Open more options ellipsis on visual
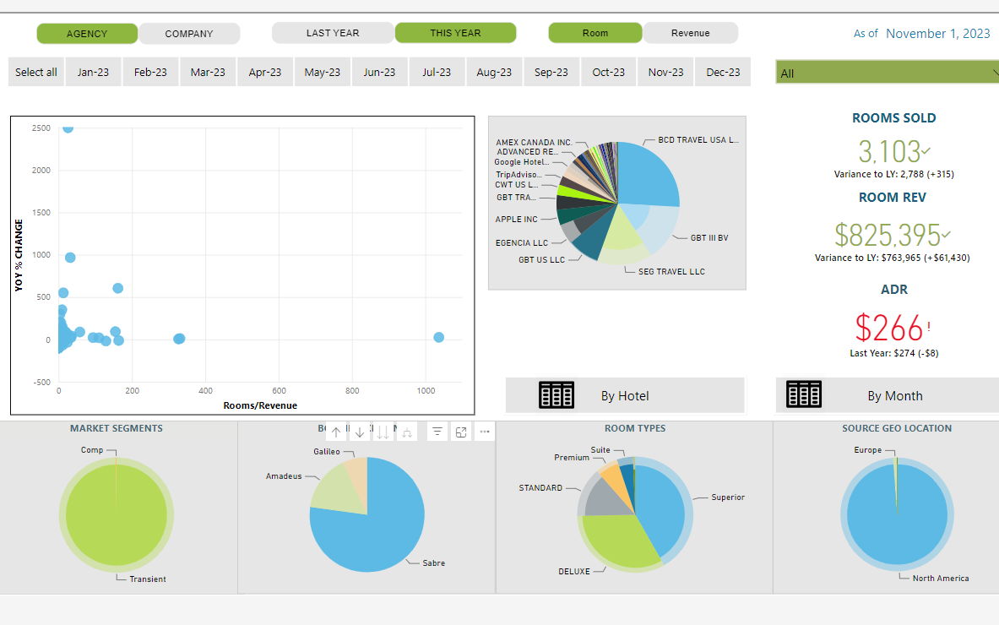This screenshot has width=999, height=625. click(485, 432)
